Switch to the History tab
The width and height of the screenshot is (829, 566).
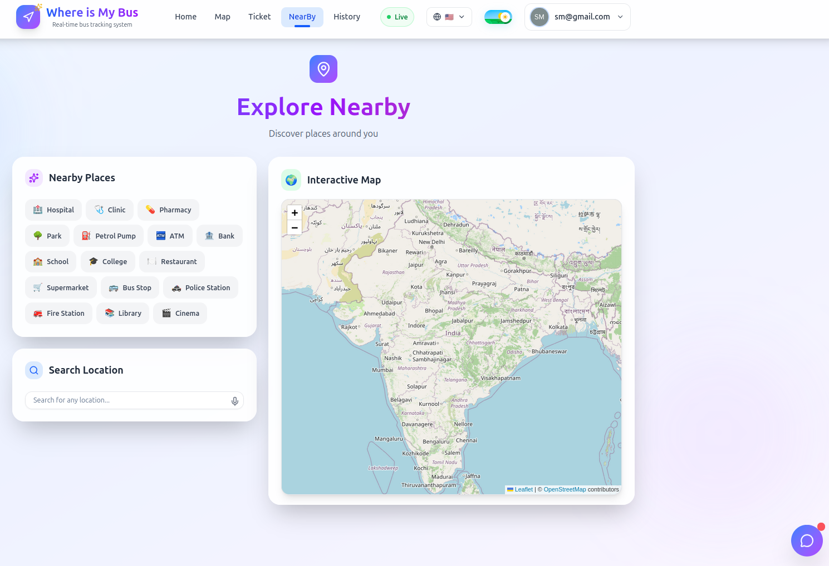[x=346, y=17]
